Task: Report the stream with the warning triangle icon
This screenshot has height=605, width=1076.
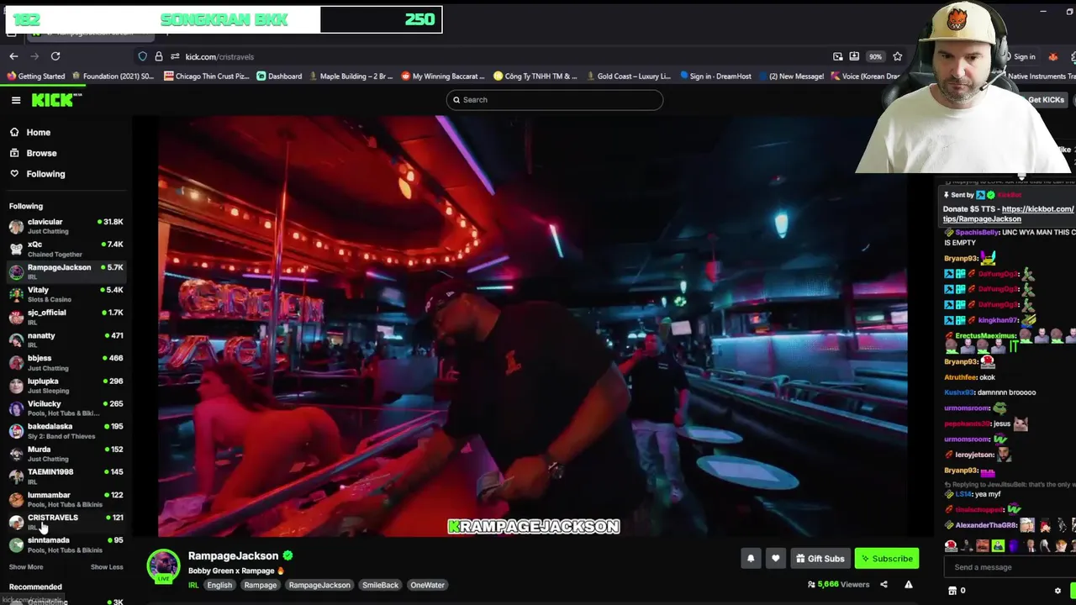Action: [x=909, y=584]
